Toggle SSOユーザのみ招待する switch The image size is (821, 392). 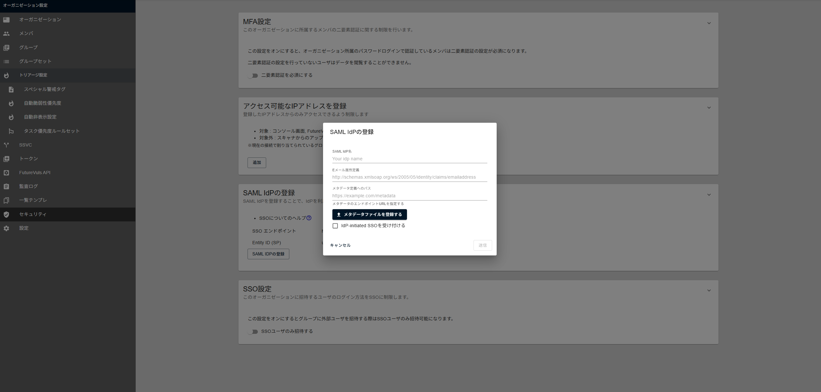[253, 332]
